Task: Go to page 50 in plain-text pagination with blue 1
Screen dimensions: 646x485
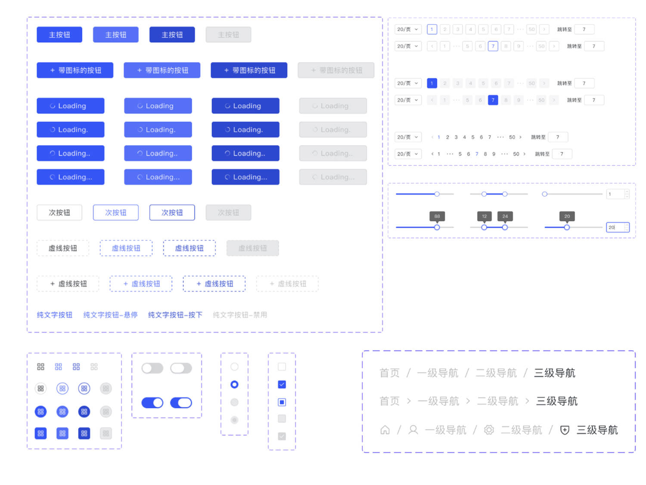Action: [512, 137]
